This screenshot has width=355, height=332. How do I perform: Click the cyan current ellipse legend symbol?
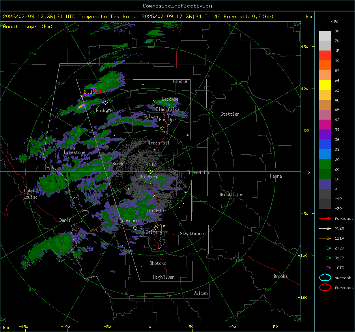[325, 278]
